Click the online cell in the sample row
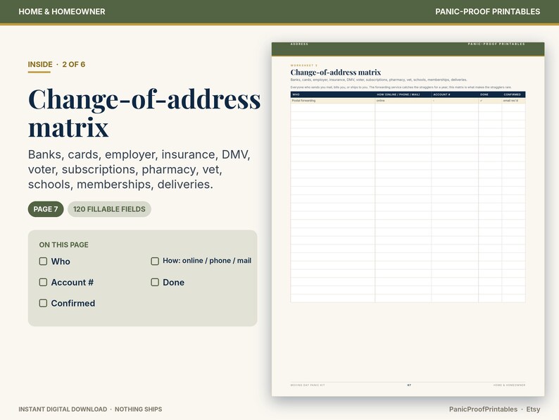 [403, 101]
